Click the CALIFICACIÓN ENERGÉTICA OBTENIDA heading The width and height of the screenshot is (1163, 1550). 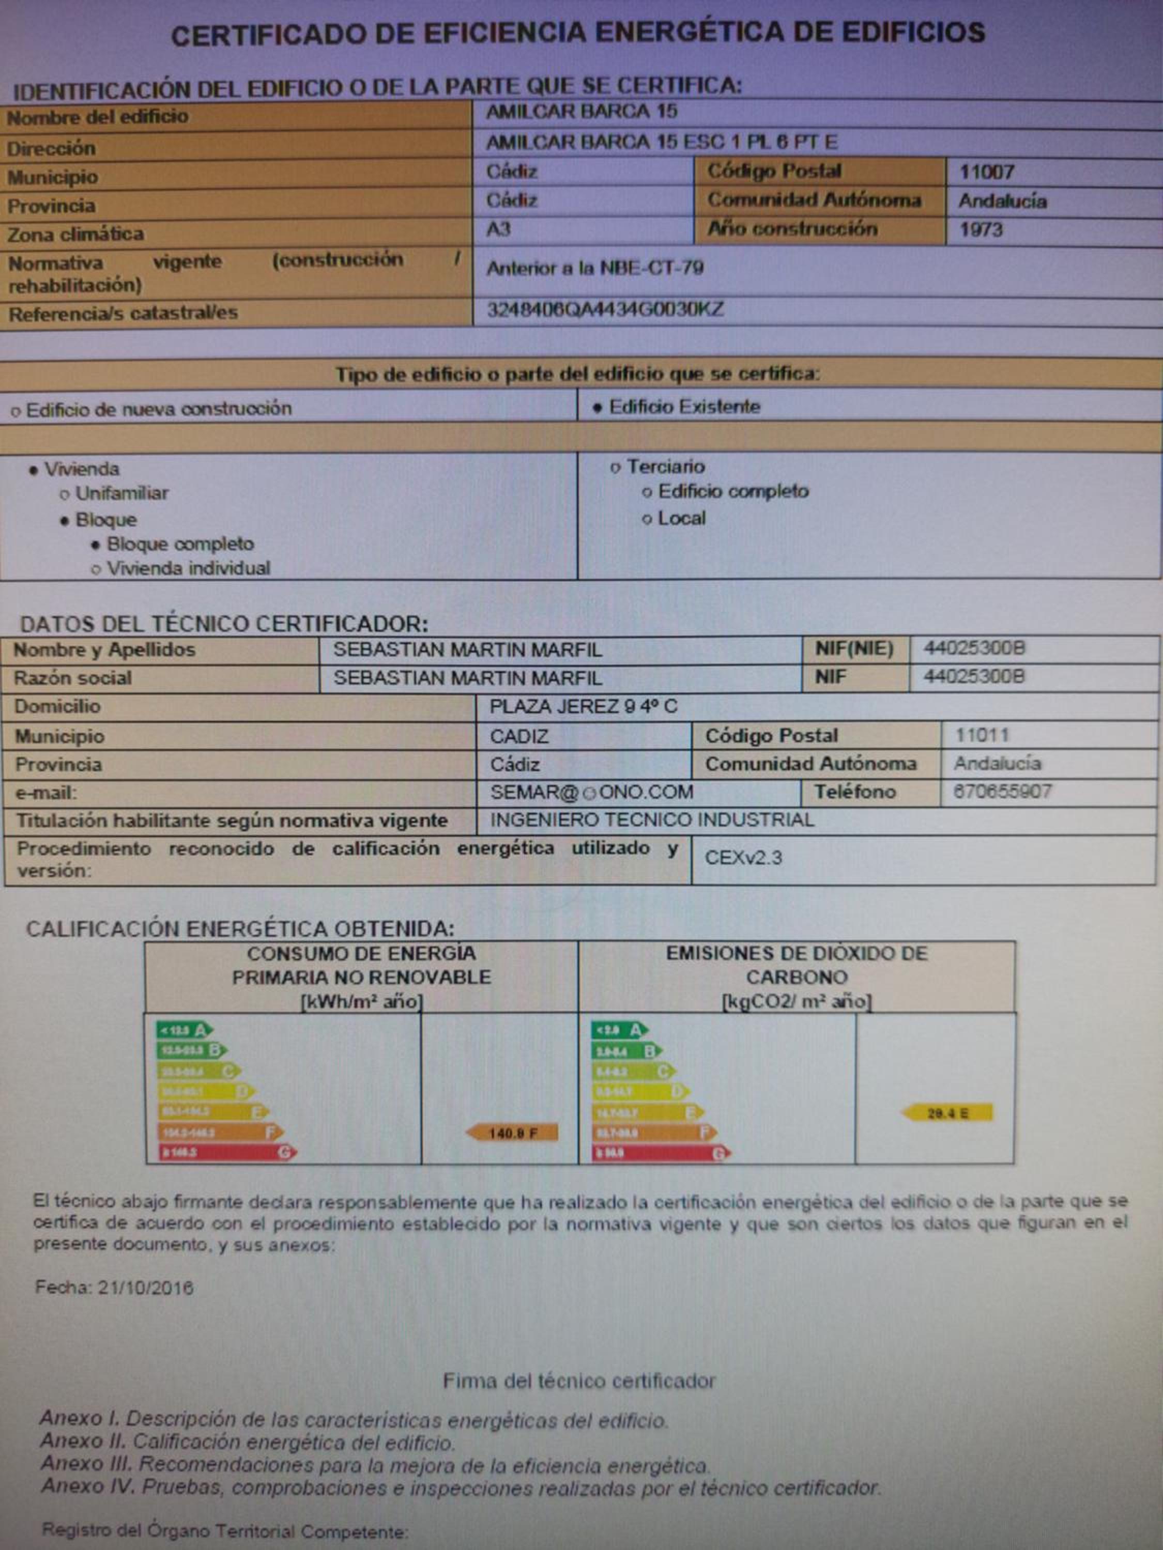(240, 929)
